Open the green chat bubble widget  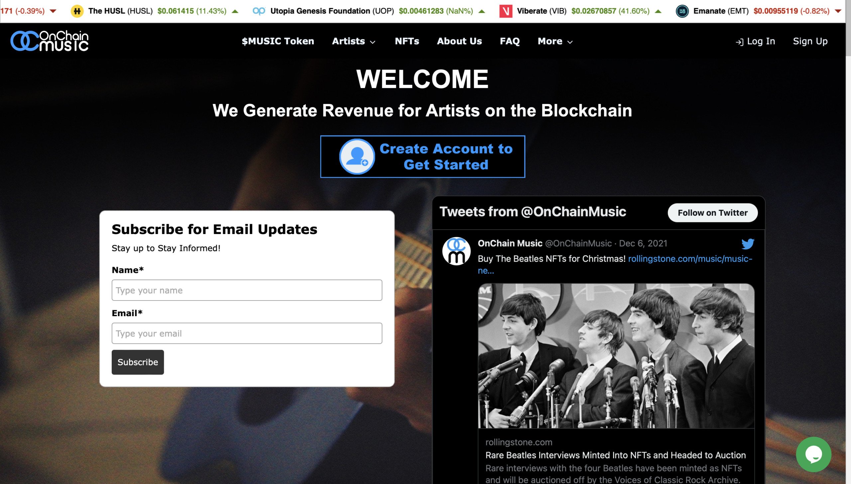coord(813,454)
